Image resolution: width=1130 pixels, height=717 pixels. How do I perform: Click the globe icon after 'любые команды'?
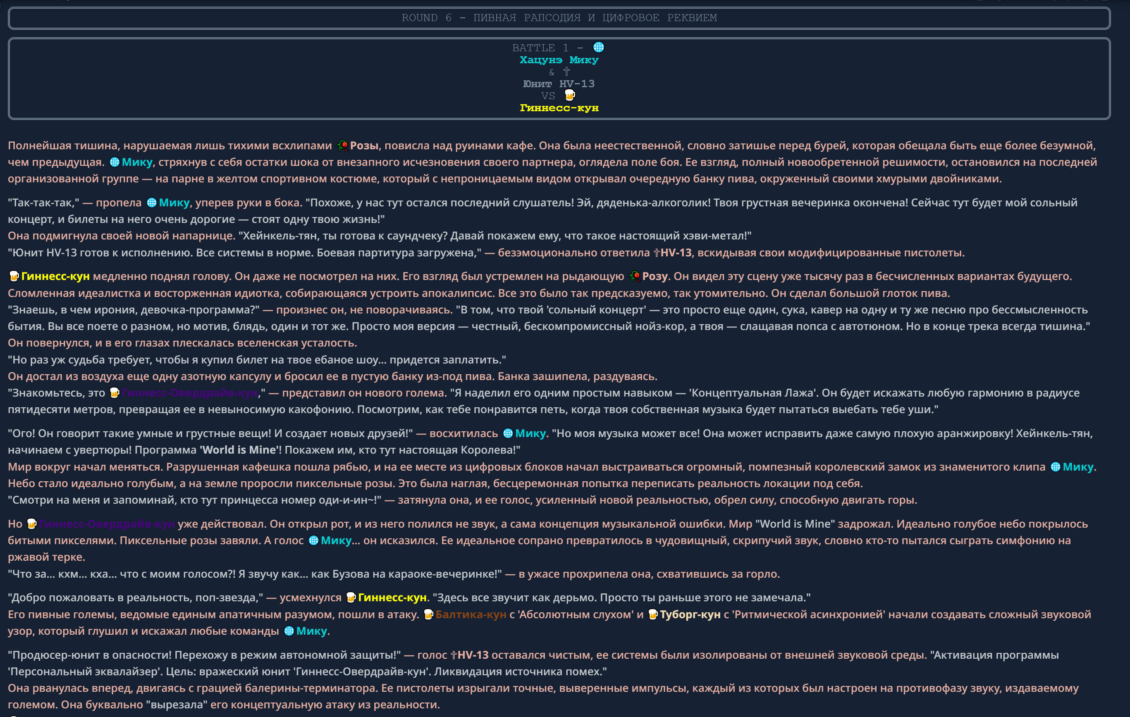point(289,631)
